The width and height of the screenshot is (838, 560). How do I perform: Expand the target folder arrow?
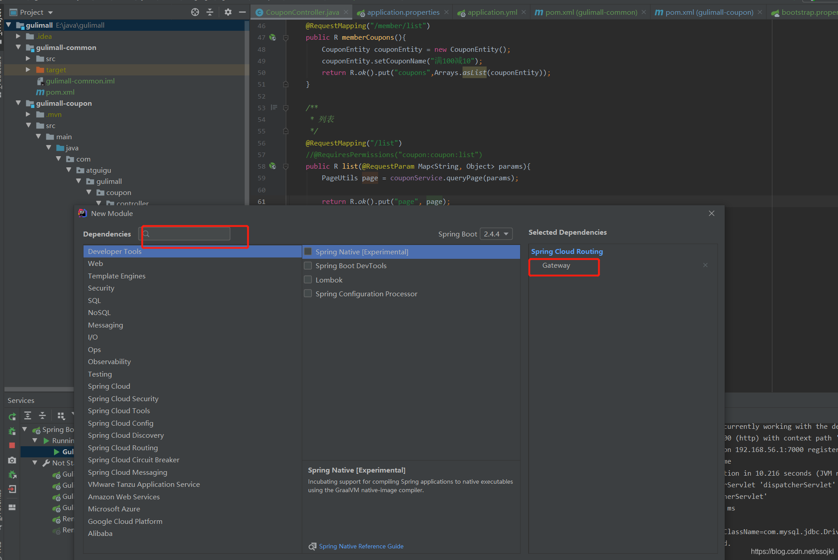pos(28,70)
